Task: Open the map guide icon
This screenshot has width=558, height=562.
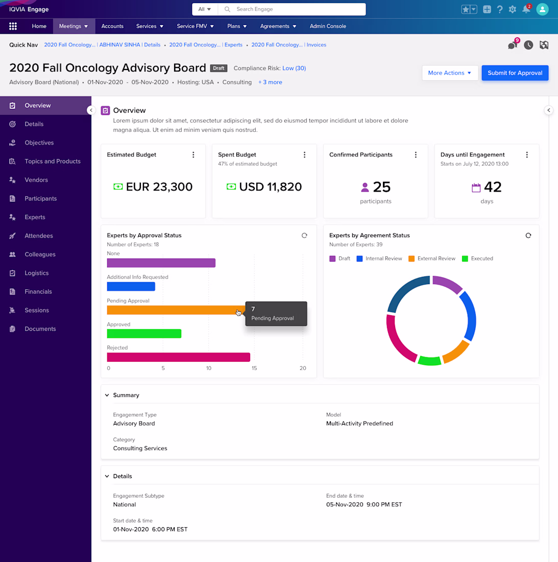Action: pyautogui.click(x=544, y=45)
